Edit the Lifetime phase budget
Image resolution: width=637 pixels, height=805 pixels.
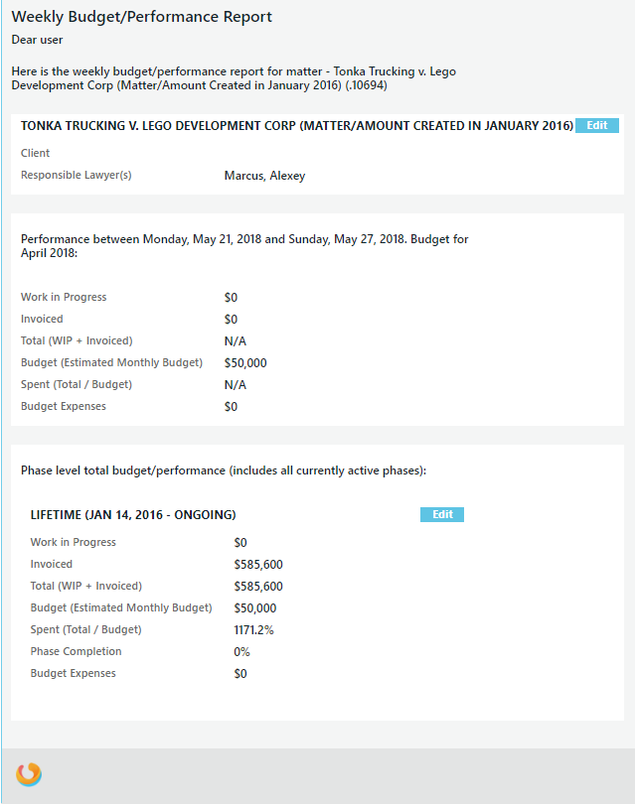(442, 514)
